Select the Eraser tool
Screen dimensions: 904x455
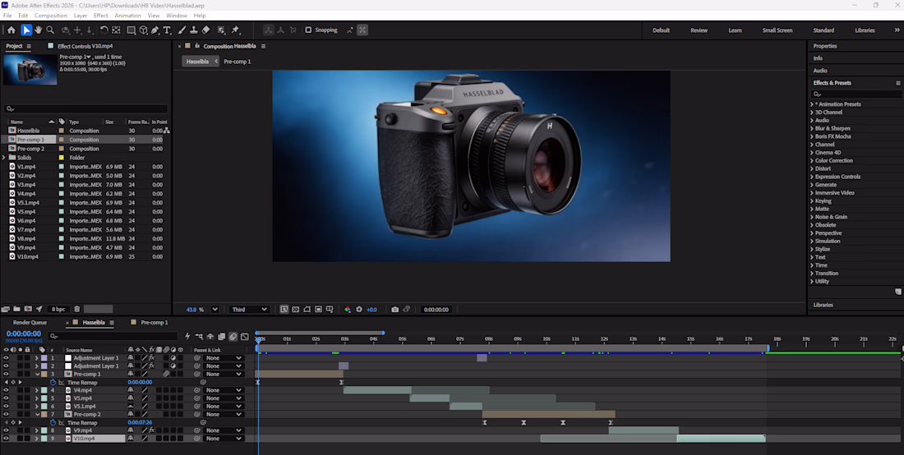pos(205,30)
